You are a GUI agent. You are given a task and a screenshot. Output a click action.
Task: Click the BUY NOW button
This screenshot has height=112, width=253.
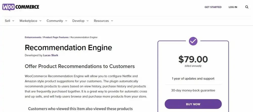click(193, 104)
